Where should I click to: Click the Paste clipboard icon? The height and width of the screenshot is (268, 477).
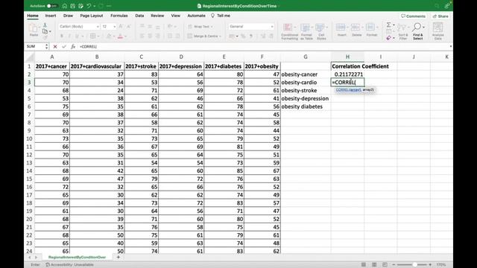(x=34, y=28)
